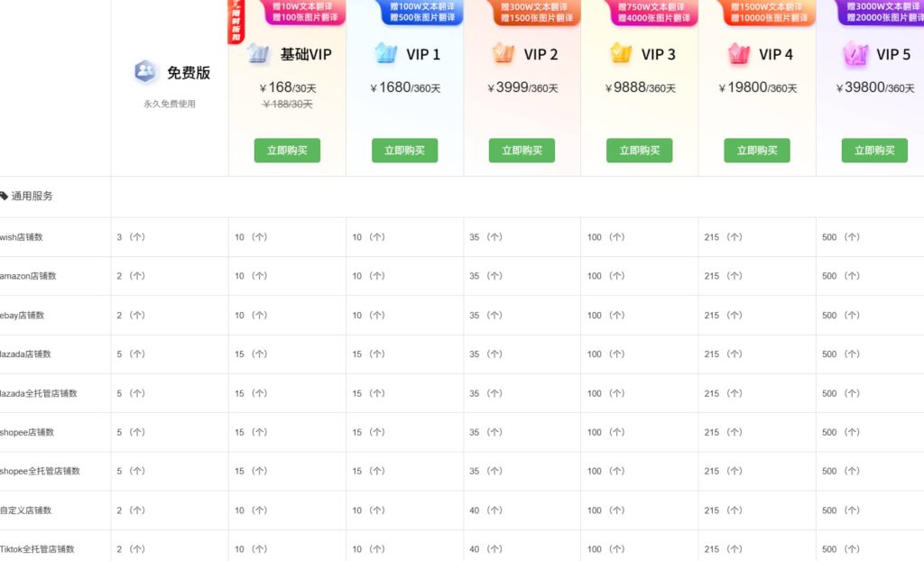This screenshot has height=561, width=924.
Task: Click the ebay店铺数 row label
Action: coord(22,316)
